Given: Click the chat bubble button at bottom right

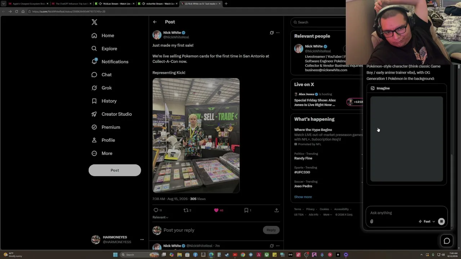Looking at the screenshot, I should 447,241.
